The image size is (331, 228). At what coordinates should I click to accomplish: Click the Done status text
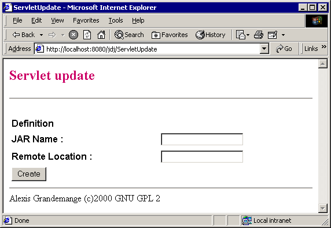tap(22, 220)
